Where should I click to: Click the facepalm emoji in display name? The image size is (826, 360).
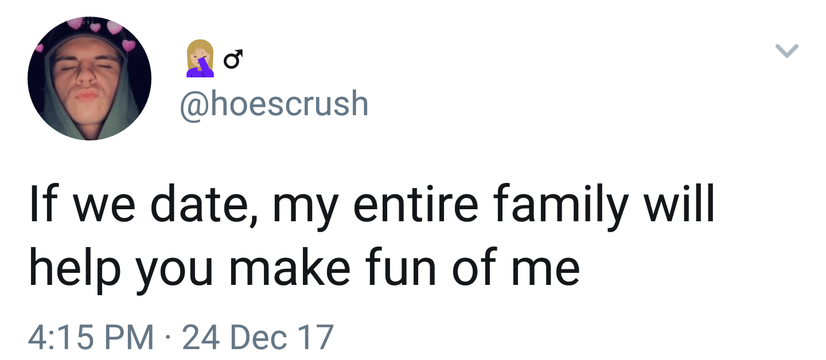pos(200,58)
